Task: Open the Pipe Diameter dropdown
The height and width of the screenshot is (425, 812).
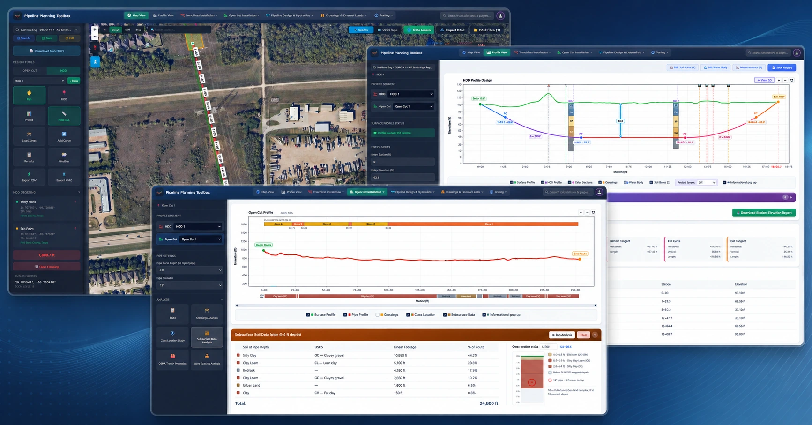Action: point(190,285)
